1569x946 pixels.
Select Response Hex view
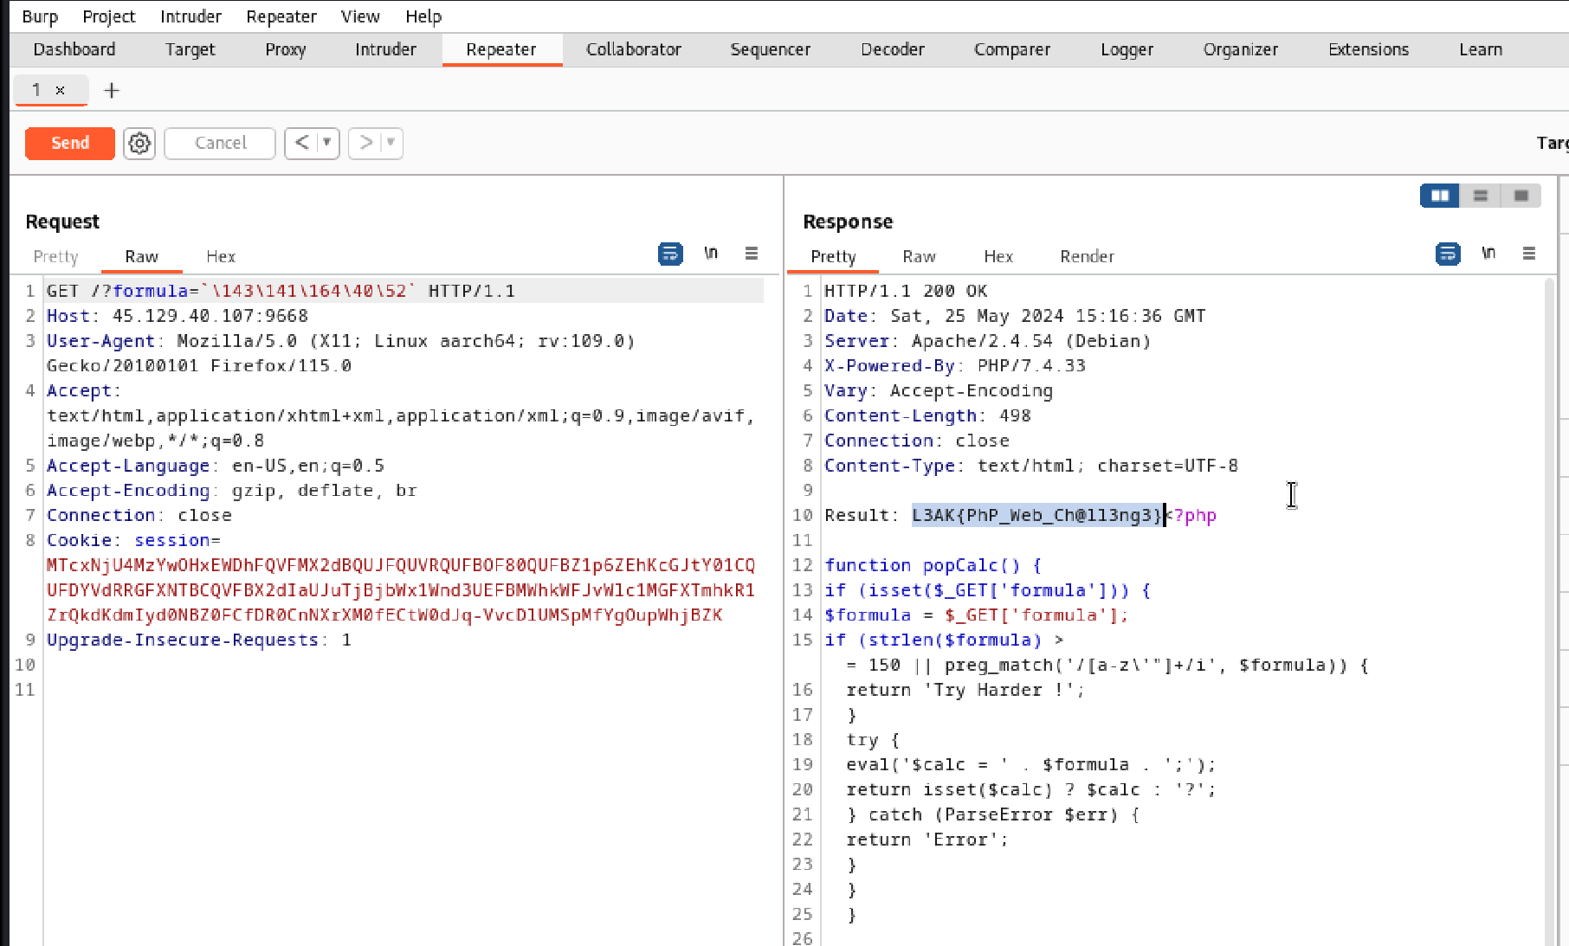(x=998, y=256)
